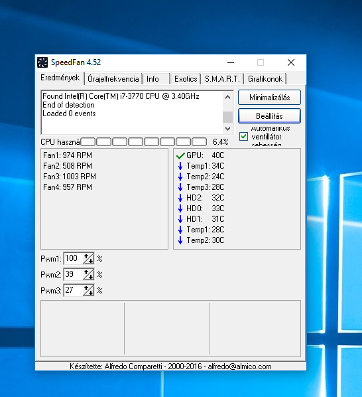Screen dimensions: 362x397
Task: Click the 6,4% CPU usage value
Action: tap(220, 142)
